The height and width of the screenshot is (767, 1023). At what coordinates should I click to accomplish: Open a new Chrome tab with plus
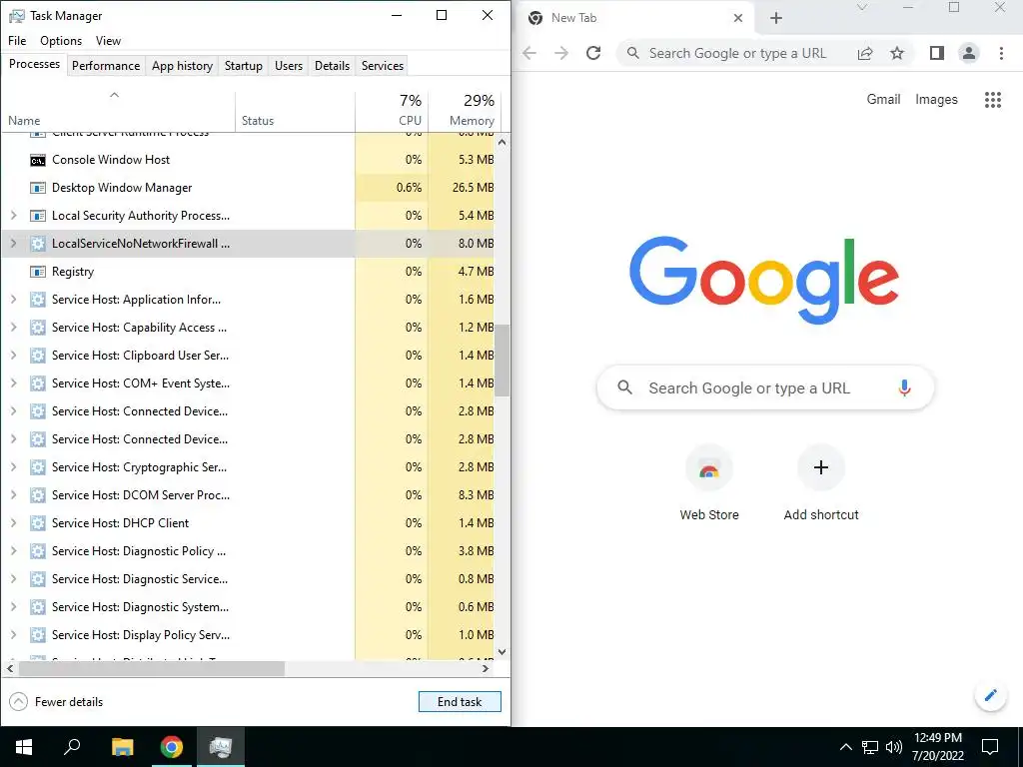(x=775, y=18)
